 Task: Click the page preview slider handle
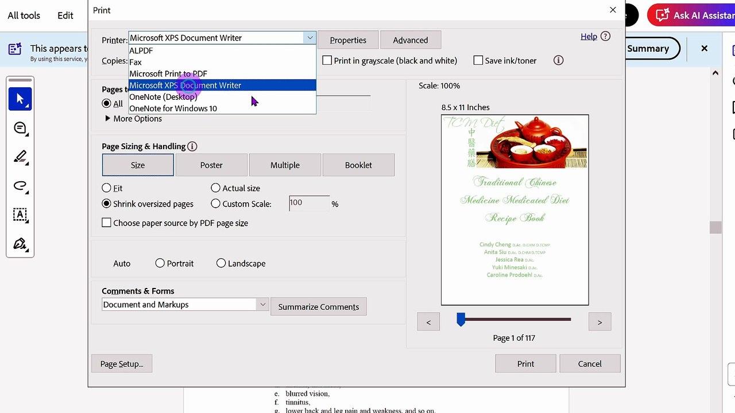tap(461, 320)
